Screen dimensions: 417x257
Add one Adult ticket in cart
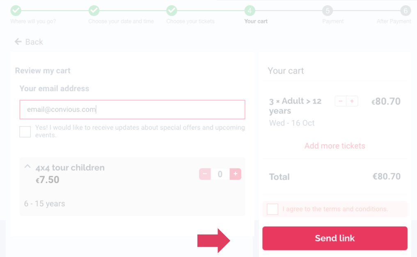(x=352, y=101)
